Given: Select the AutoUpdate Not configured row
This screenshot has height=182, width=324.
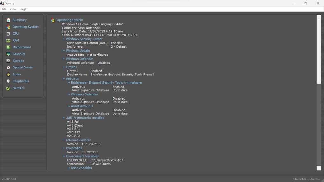Looking at the screenshot, I should [x=88, y=55].
